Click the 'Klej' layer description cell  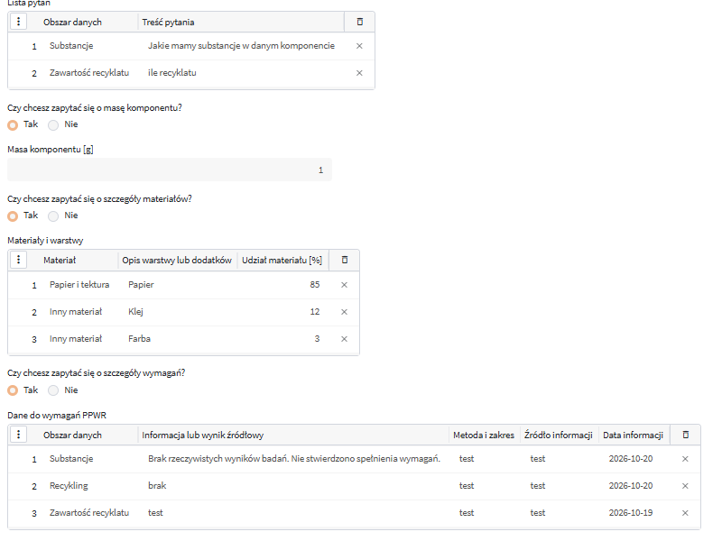click(136, 312)
